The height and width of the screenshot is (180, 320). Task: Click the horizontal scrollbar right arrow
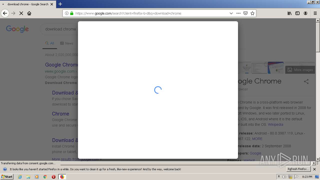coord(314,163)
